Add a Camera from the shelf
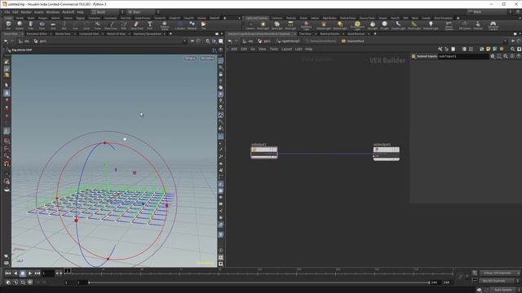This screenshot has height=293, width=522. coord(250,25)
